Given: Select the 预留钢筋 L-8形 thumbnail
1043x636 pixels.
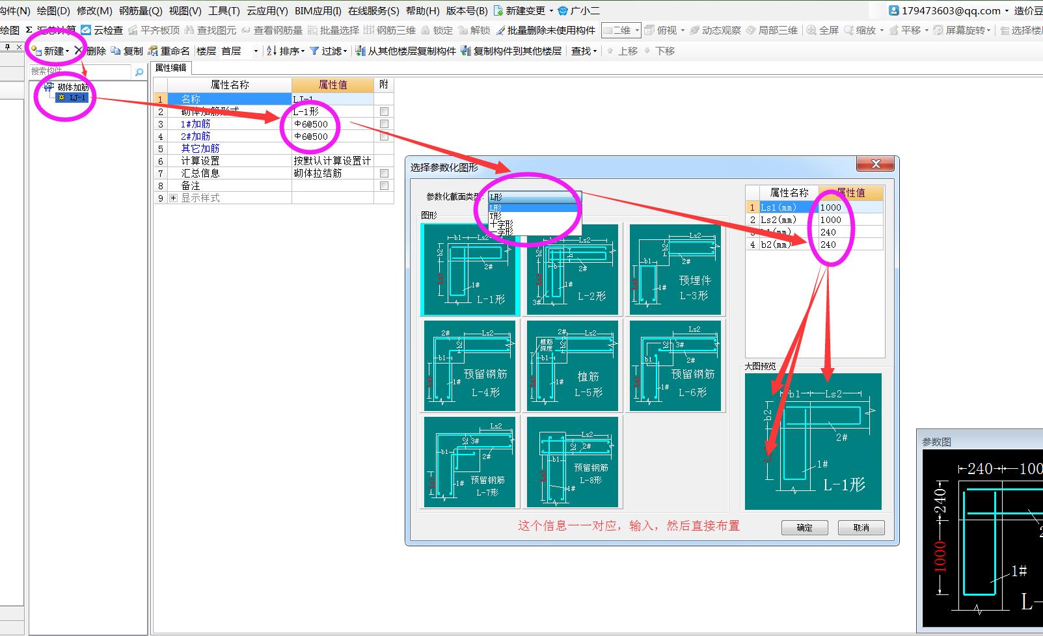Looking at the screenshot, I should [x=572, y=462].
